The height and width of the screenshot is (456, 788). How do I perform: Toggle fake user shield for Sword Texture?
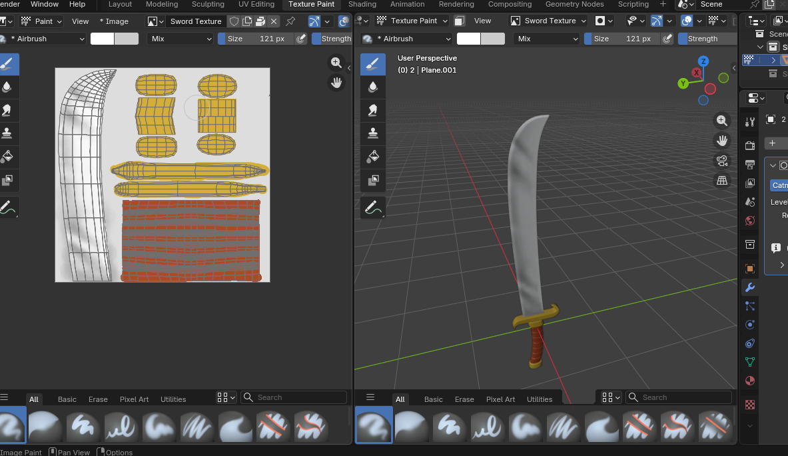[234, 21]
